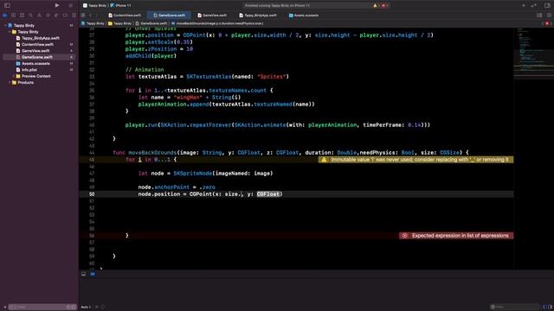The image size is (554, 311).
Task: Open the Issue navigator
Action: click(39, 16)
